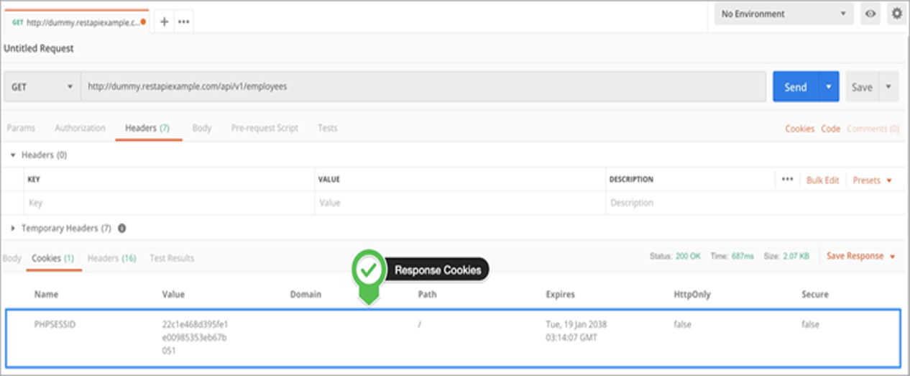Open manage environments gear icon
The height and width of the screenshot is (376, 910).
click(896, 14)
